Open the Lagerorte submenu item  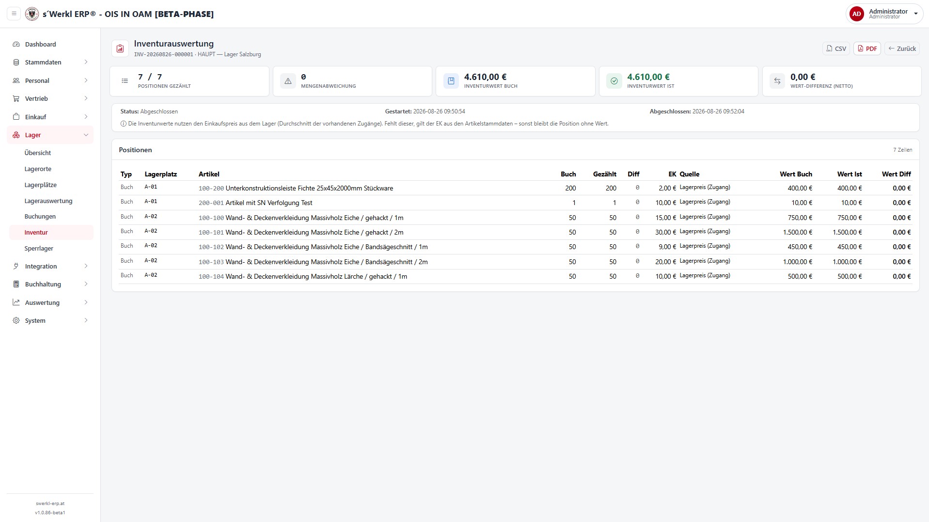tap(51, 169)
